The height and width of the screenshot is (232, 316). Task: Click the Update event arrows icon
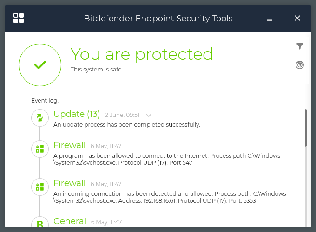(x=40, y=118)
